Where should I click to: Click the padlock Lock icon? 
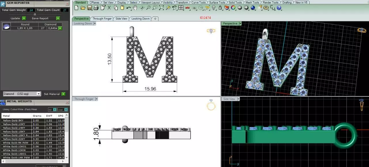pos(220,8)
